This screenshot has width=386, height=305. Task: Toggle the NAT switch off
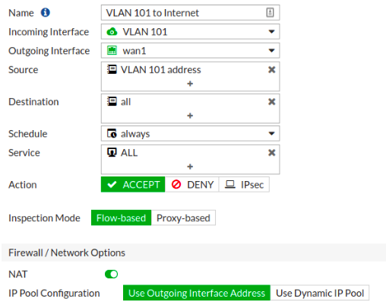[x=112, y=274]
